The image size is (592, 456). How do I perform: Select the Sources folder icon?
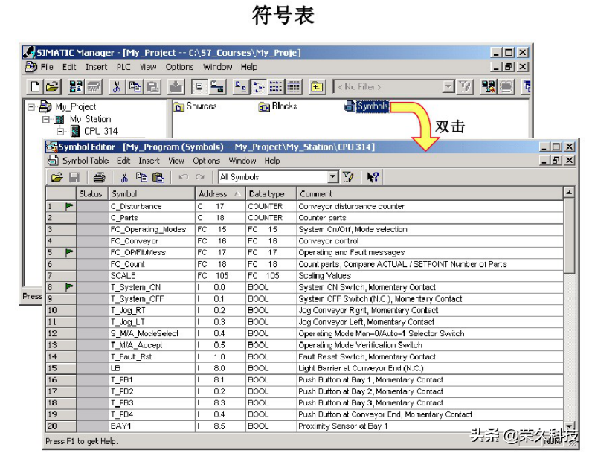tap(178, 107)
